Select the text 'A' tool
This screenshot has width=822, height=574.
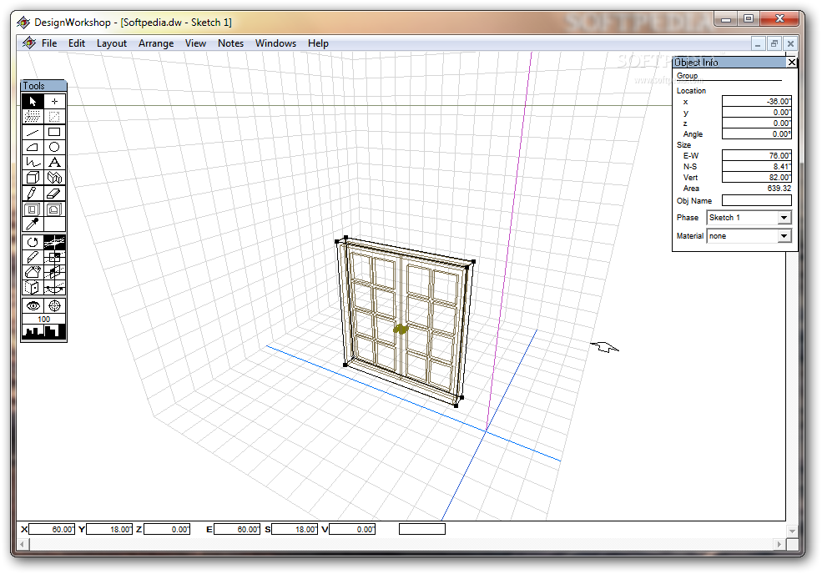click(x=54, y=163)
